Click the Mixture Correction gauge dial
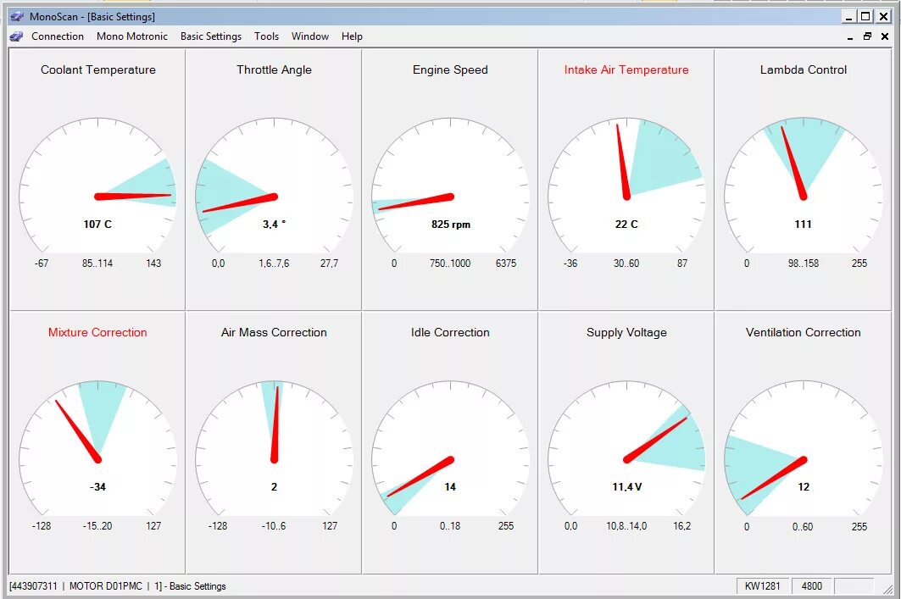 [97, 448]
